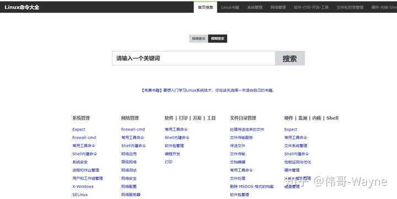Open the 处理传送进来的文件 link
Viewport: 397px width, 199px height.
tap(247, 130)
